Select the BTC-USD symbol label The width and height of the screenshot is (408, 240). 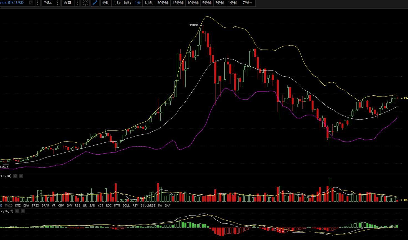tap(12, 3)
